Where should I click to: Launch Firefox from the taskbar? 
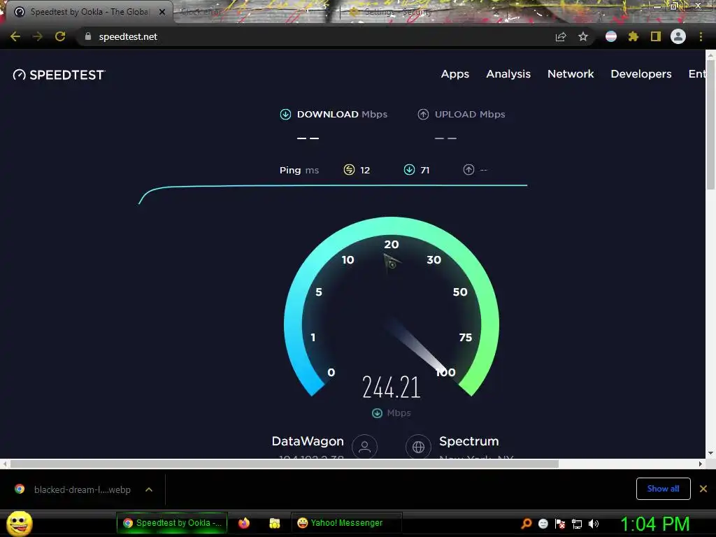click(x=244, y=523)
